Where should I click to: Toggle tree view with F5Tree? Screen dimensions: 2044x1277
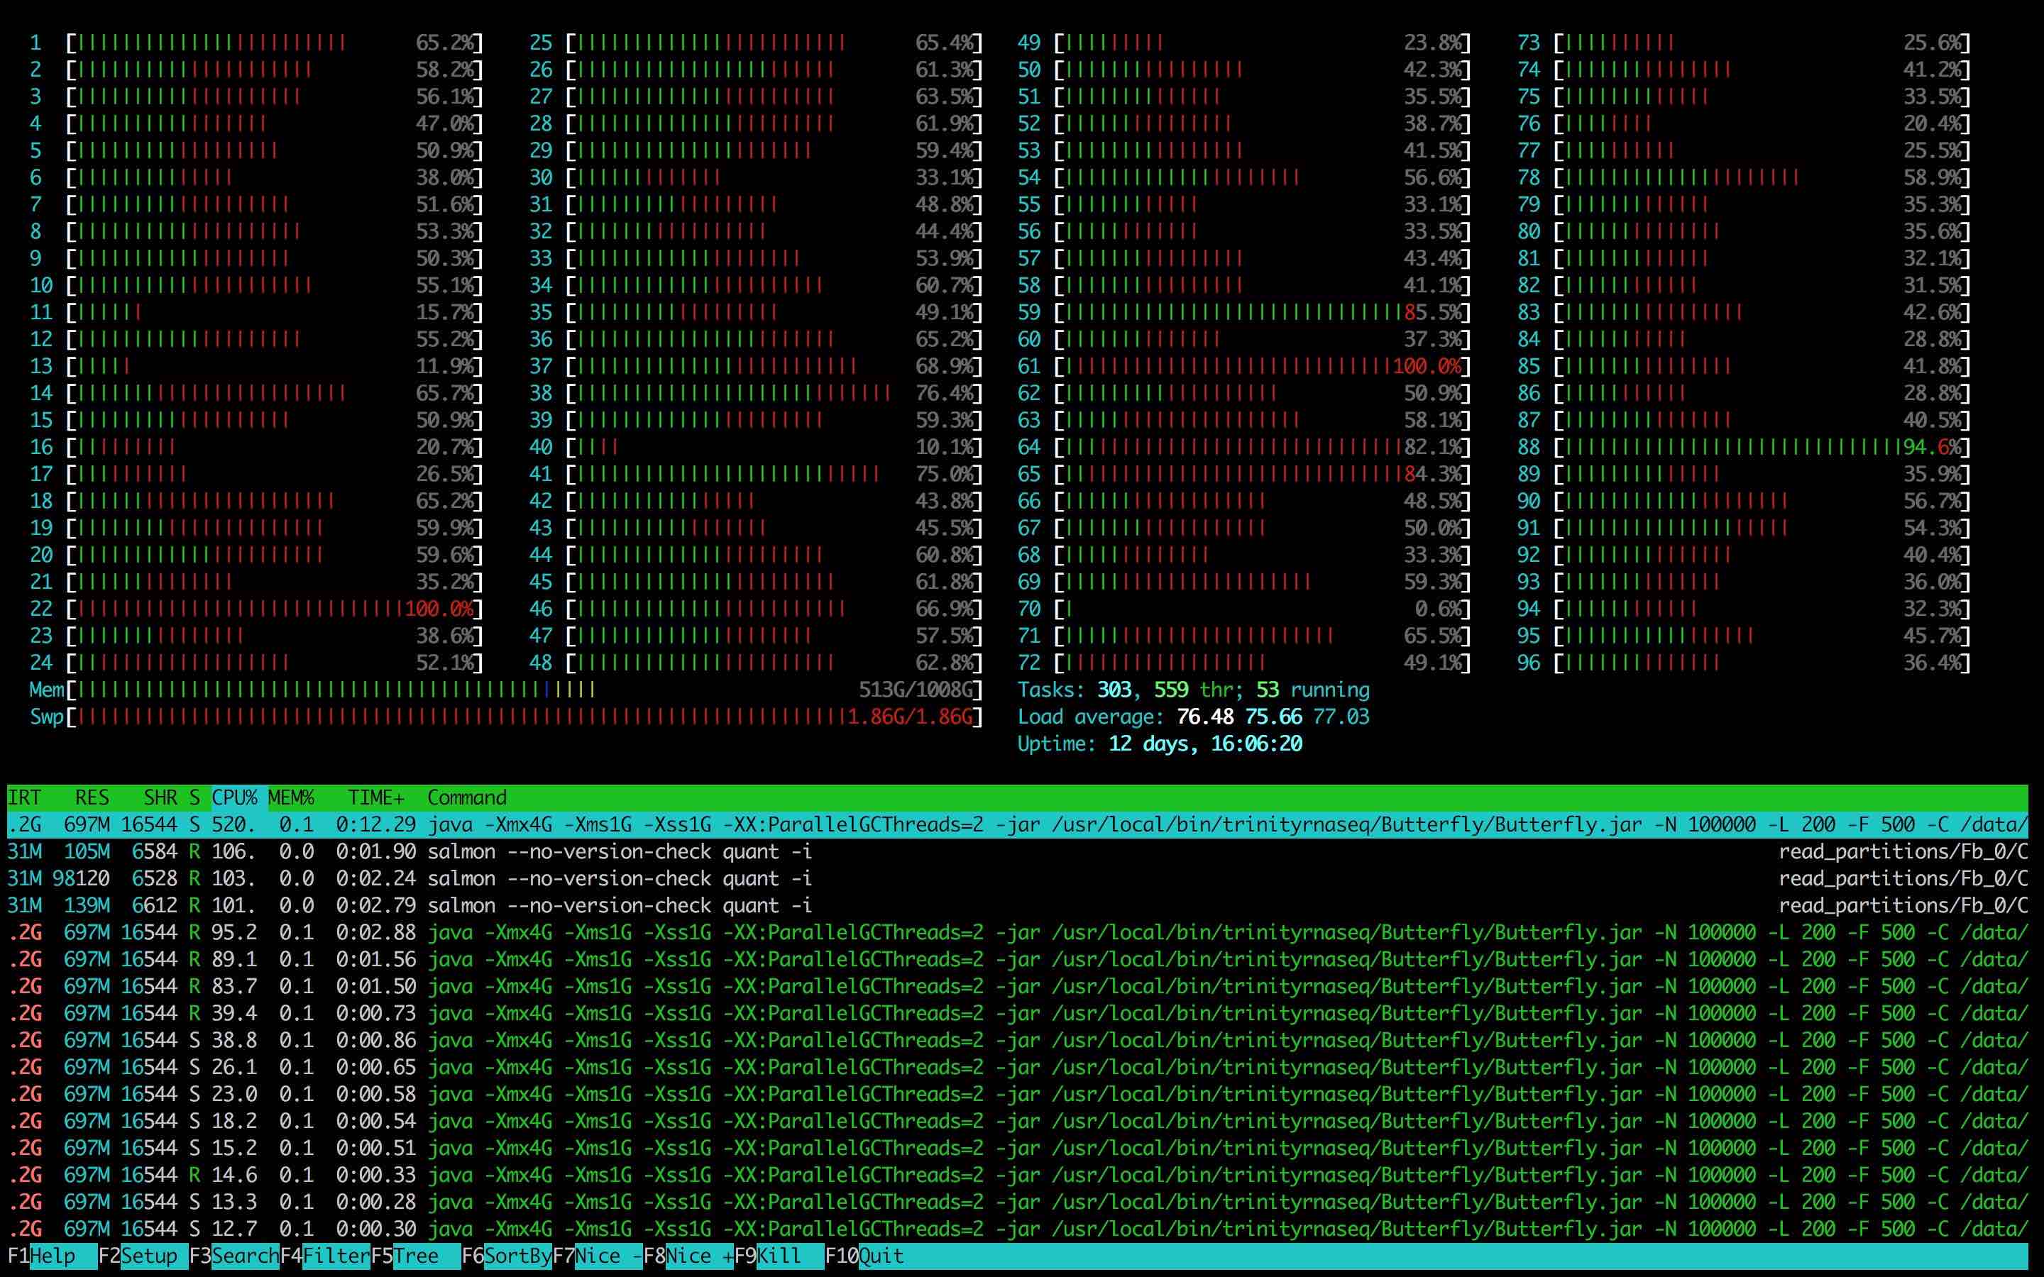click(410, 1256)
